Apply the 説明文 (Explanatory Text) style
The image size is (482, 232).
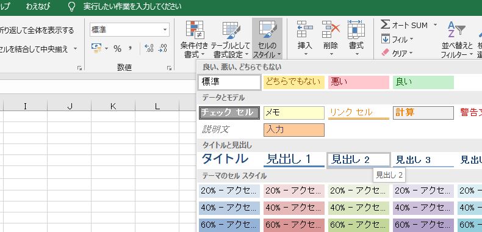pyautogui.click(x=229, y=130)
